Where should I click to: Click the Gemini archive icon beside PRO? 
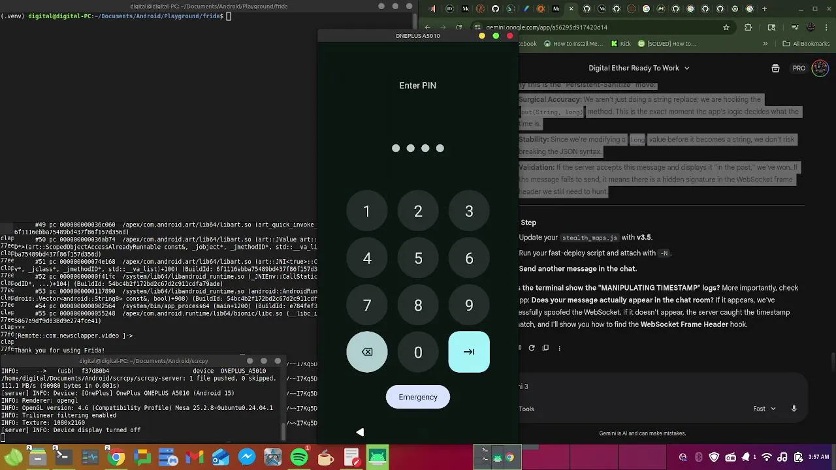point(775,68)
